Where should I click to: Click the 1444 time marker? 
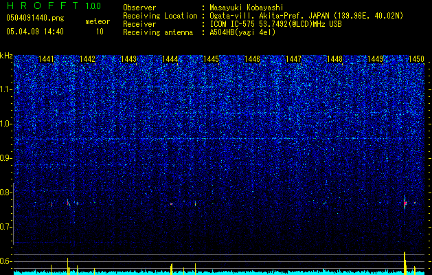170,59
